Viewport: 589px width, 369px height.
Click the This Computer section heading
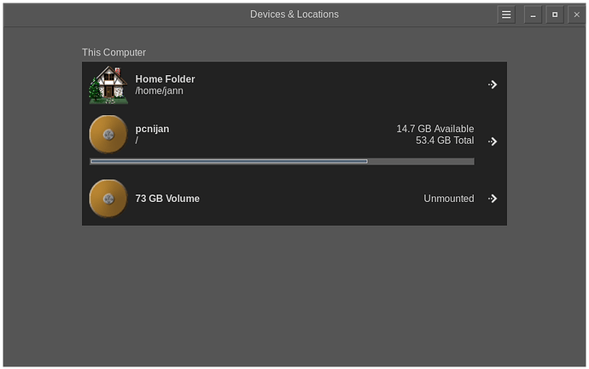(x=114, y=52)
